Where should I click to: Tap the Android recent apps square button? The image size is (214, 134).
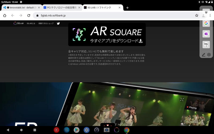coord(35,130)
